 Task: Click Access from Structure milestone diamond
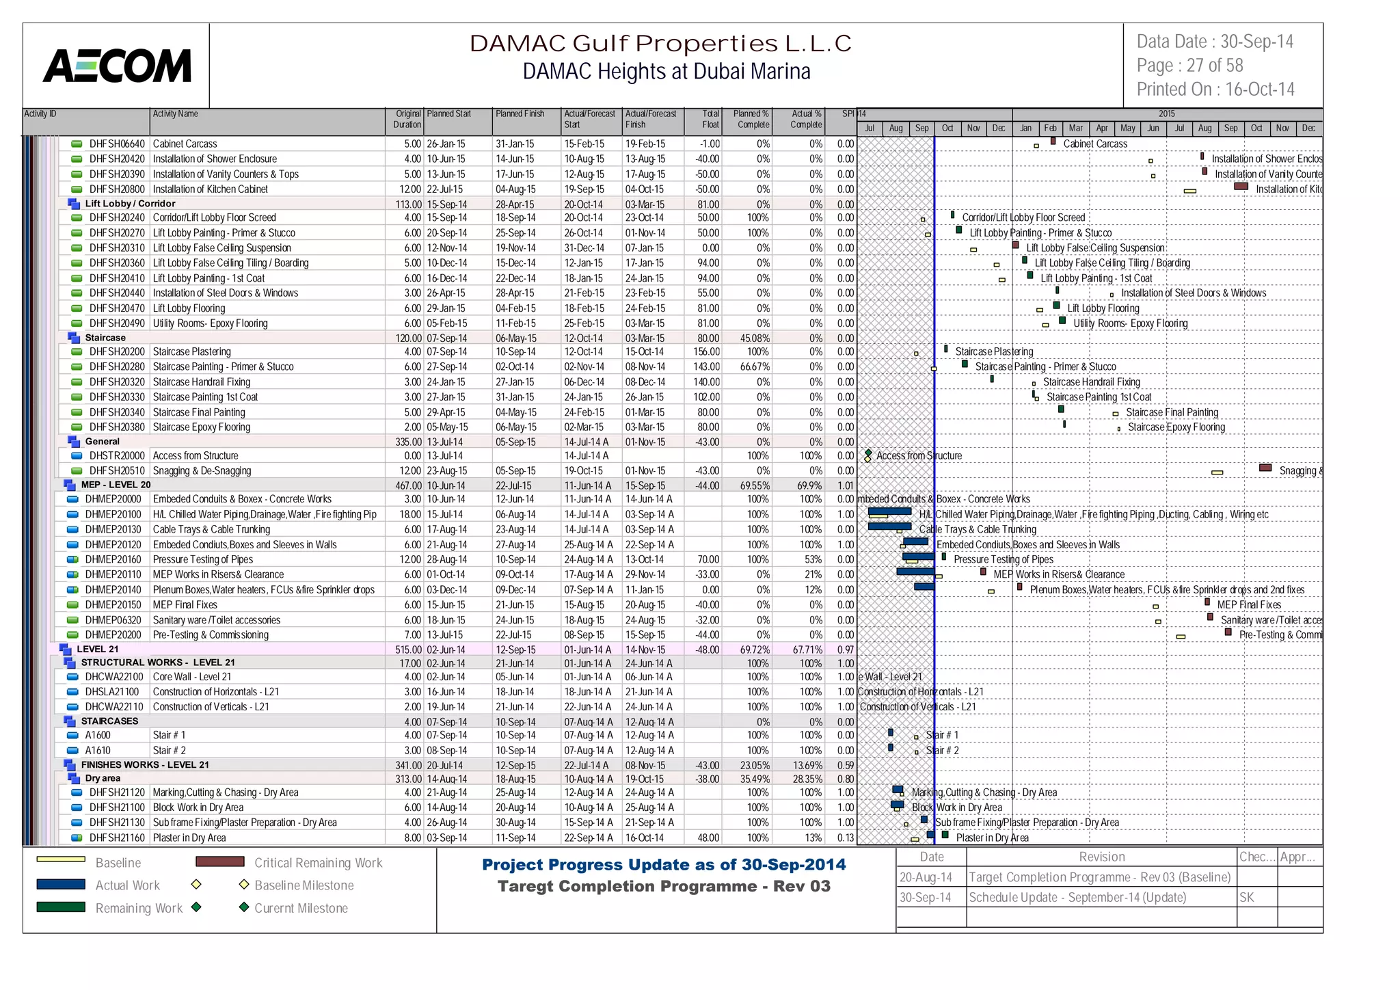coord(868,453)
